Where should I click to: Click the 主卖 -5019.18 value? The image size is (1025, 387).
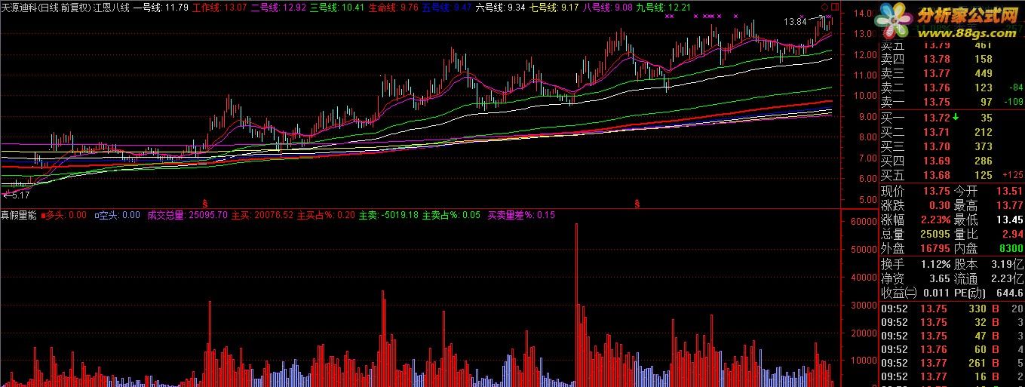388,215
